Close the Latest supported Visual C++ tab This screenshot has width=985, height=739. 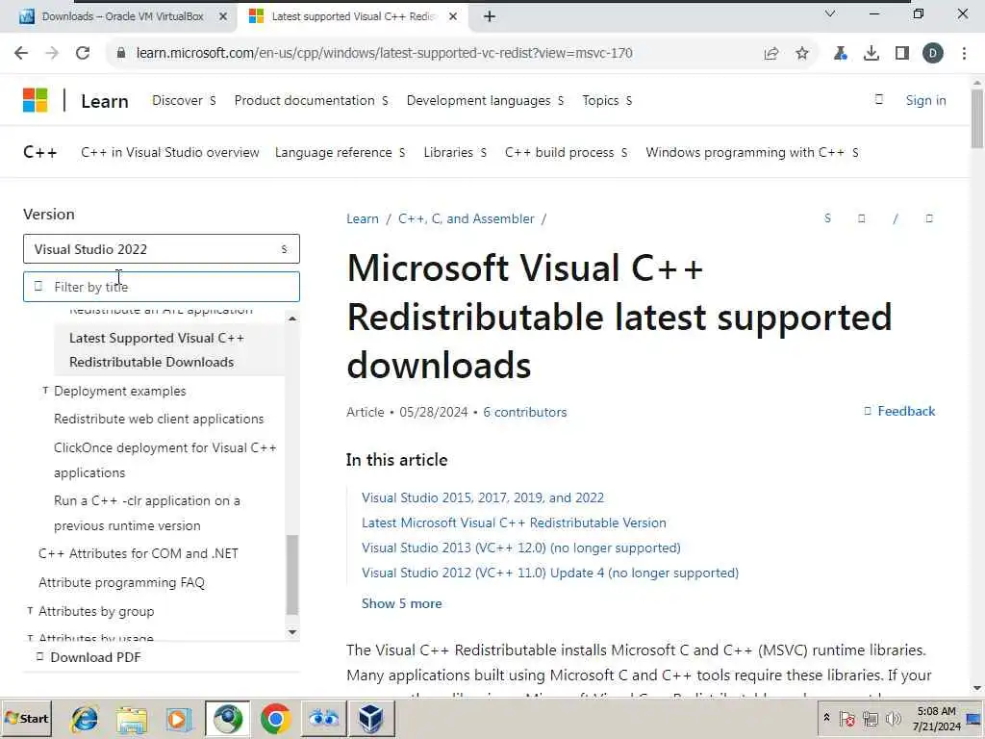(453, 17)
